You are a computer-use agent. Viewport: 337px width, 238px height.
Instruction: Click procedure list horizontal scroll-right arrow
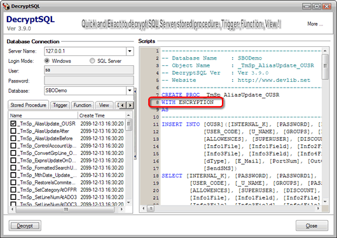122,209
